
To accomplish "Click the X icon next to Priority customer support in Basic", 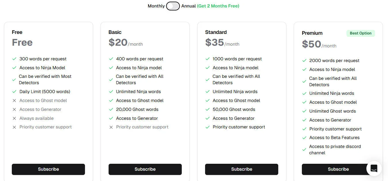I will point(111,127).
